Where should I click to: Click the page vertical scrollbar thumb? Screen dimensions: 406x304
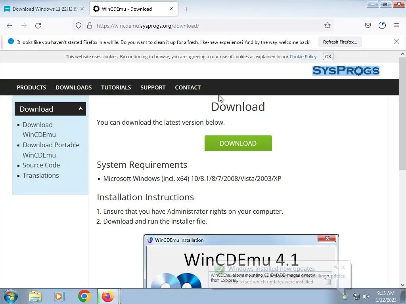[x=402, y=114]
